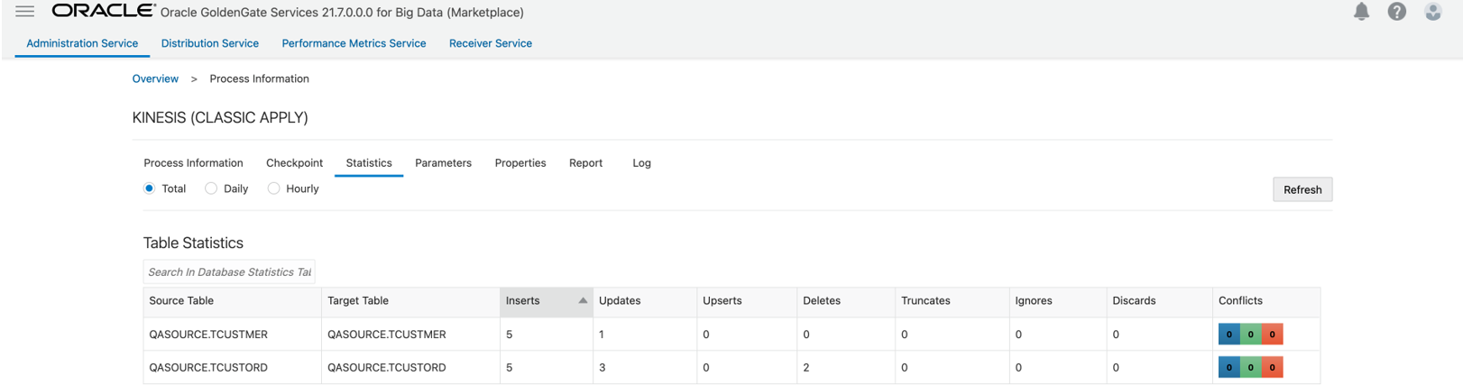Click the GoldenGate Services product title

(342, 13)
